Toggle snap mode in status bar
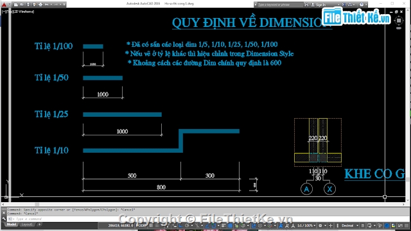411x231 pixels. (x=157, y=225)
